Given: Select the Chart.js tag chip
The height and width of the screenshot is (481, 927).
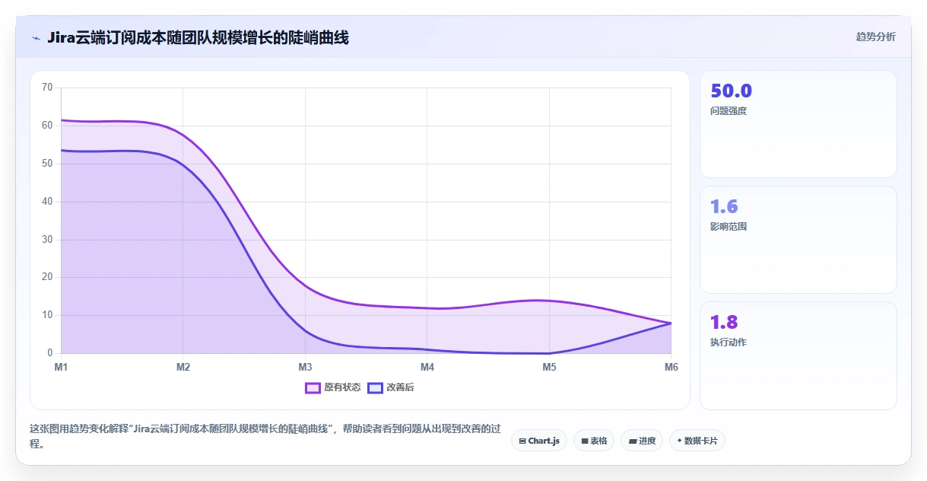Looking at the screenshot, I should click(x=539, y=441).
